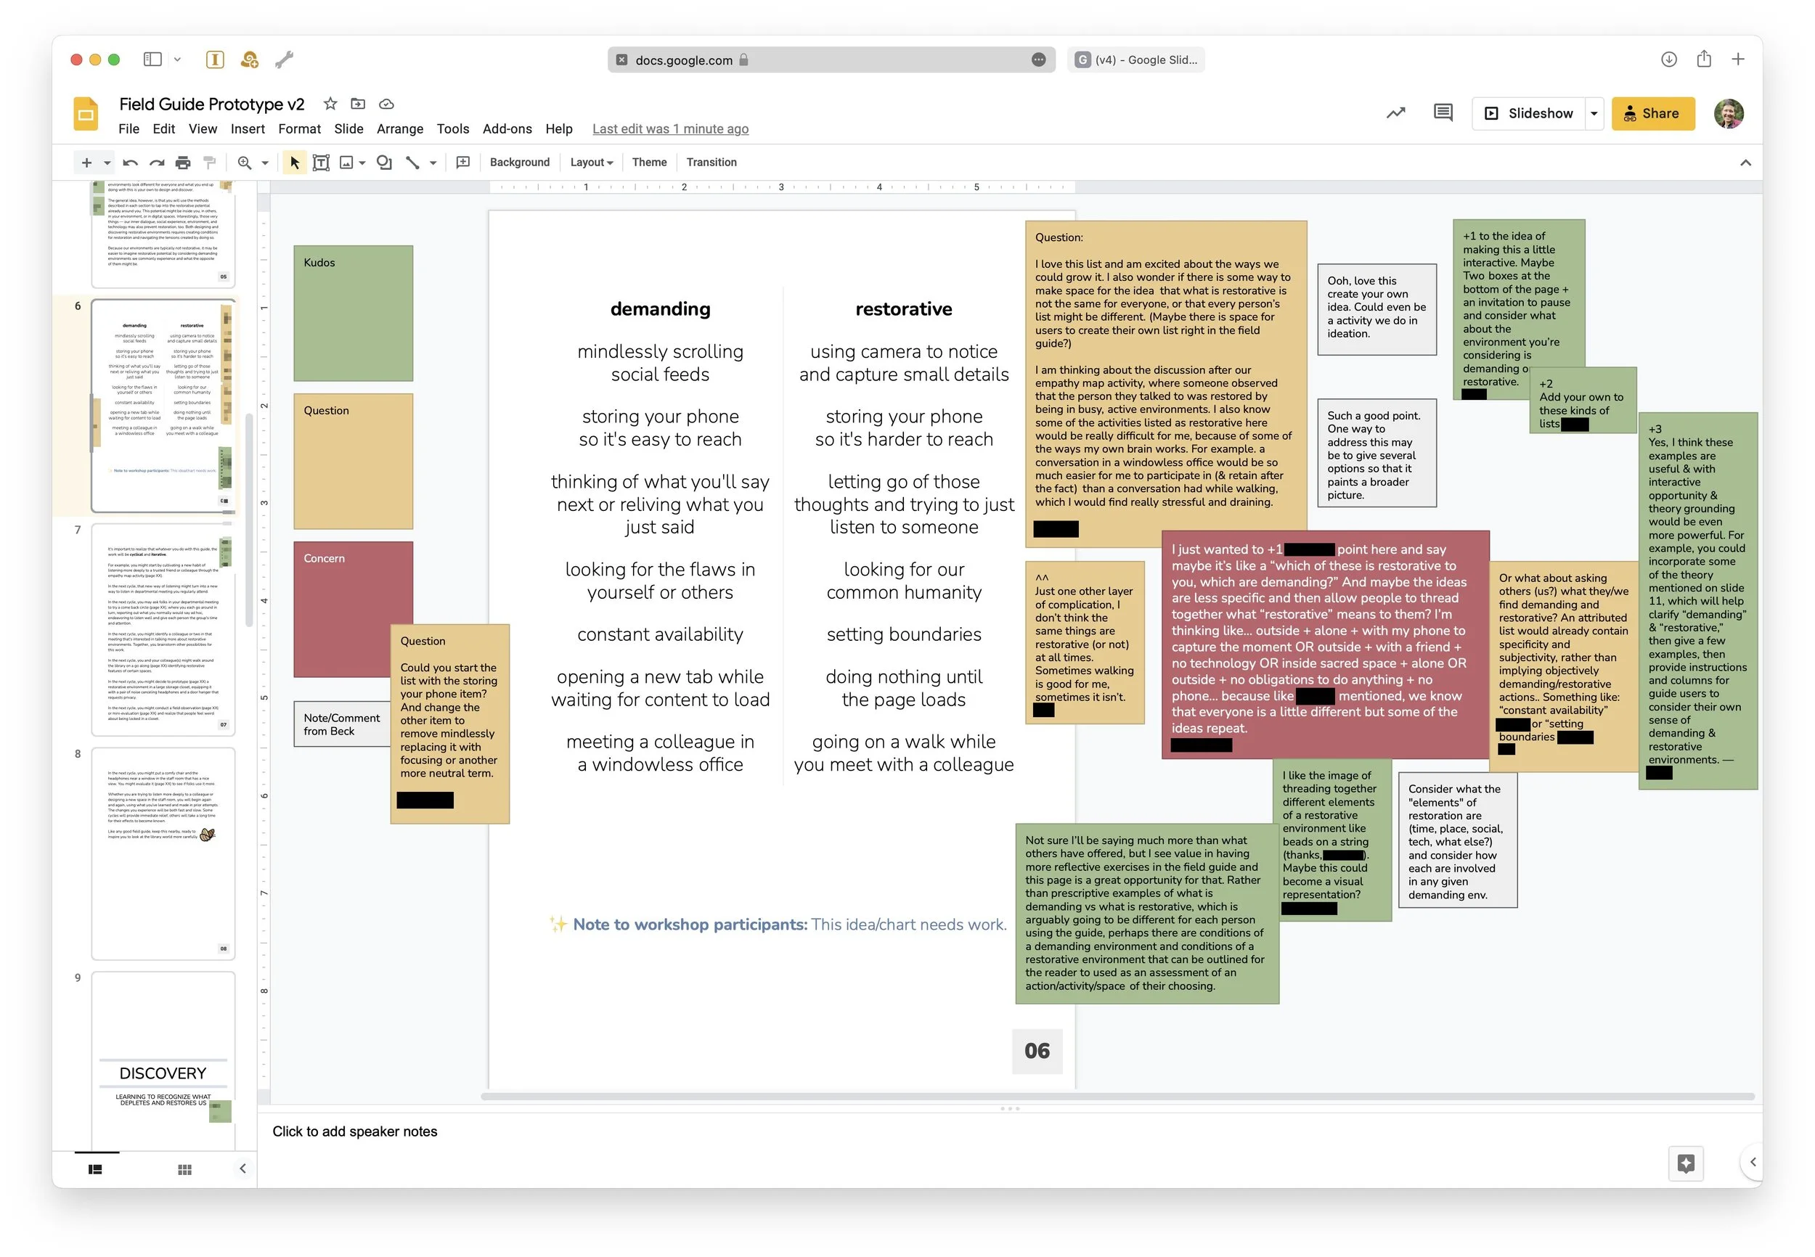Open the Insert menu

[x=248, y=129]
